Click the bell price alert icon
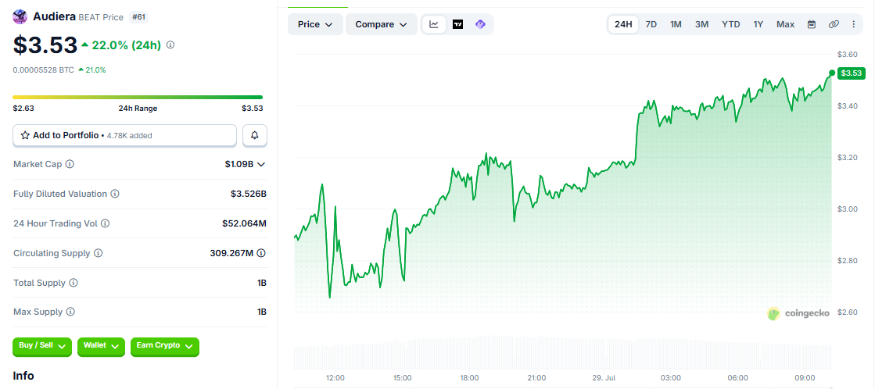 255,135
